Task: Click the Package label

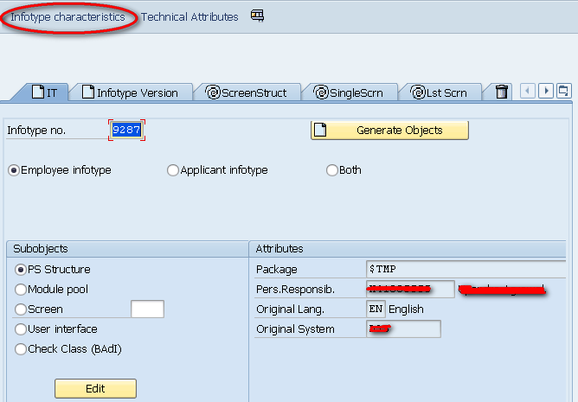Action: [277, 270]
